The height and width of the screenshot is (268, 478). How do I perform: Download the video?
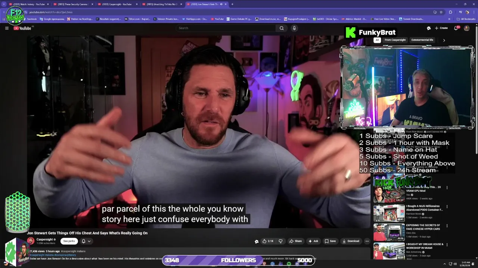click(351, 241)
